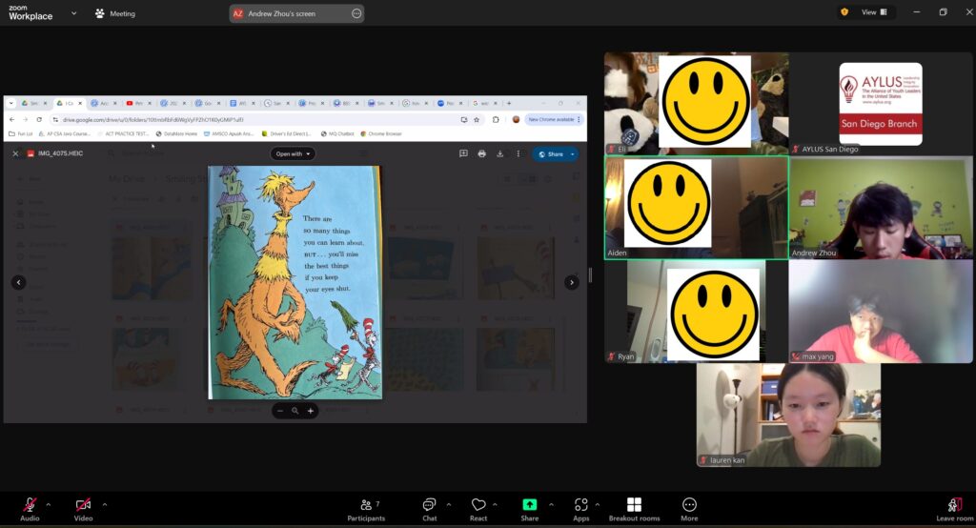Click Chrome's extensions puzzle icon

[496, 119]
